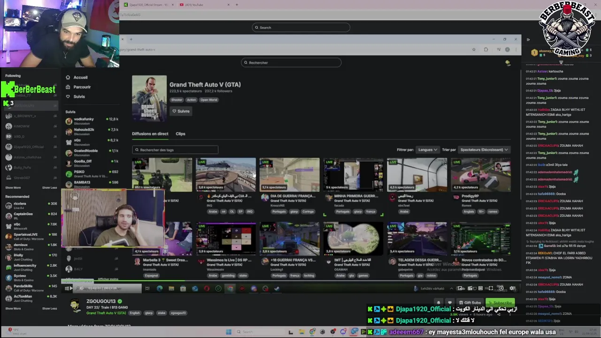Click the gtarp tag under ZGOUGOU13
Screen dimensions: 601x338
(x=149, y=313)
